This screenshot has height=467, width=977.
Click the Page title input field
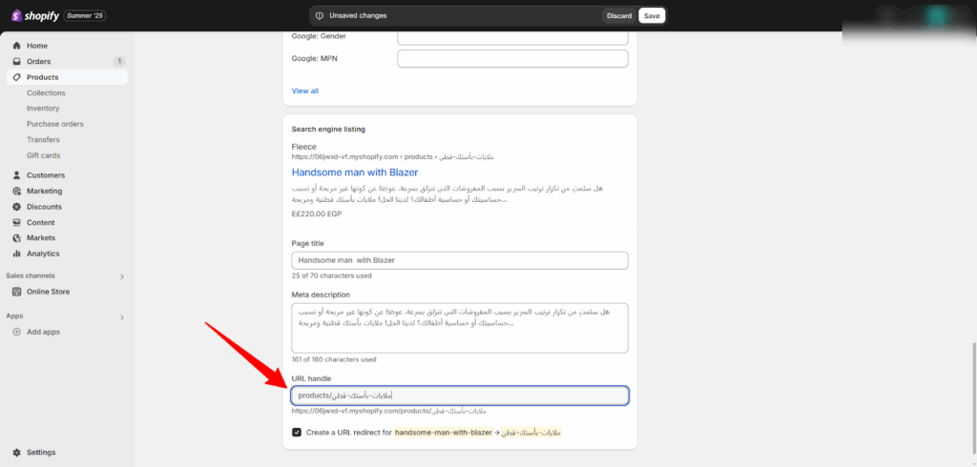point(459,260)
